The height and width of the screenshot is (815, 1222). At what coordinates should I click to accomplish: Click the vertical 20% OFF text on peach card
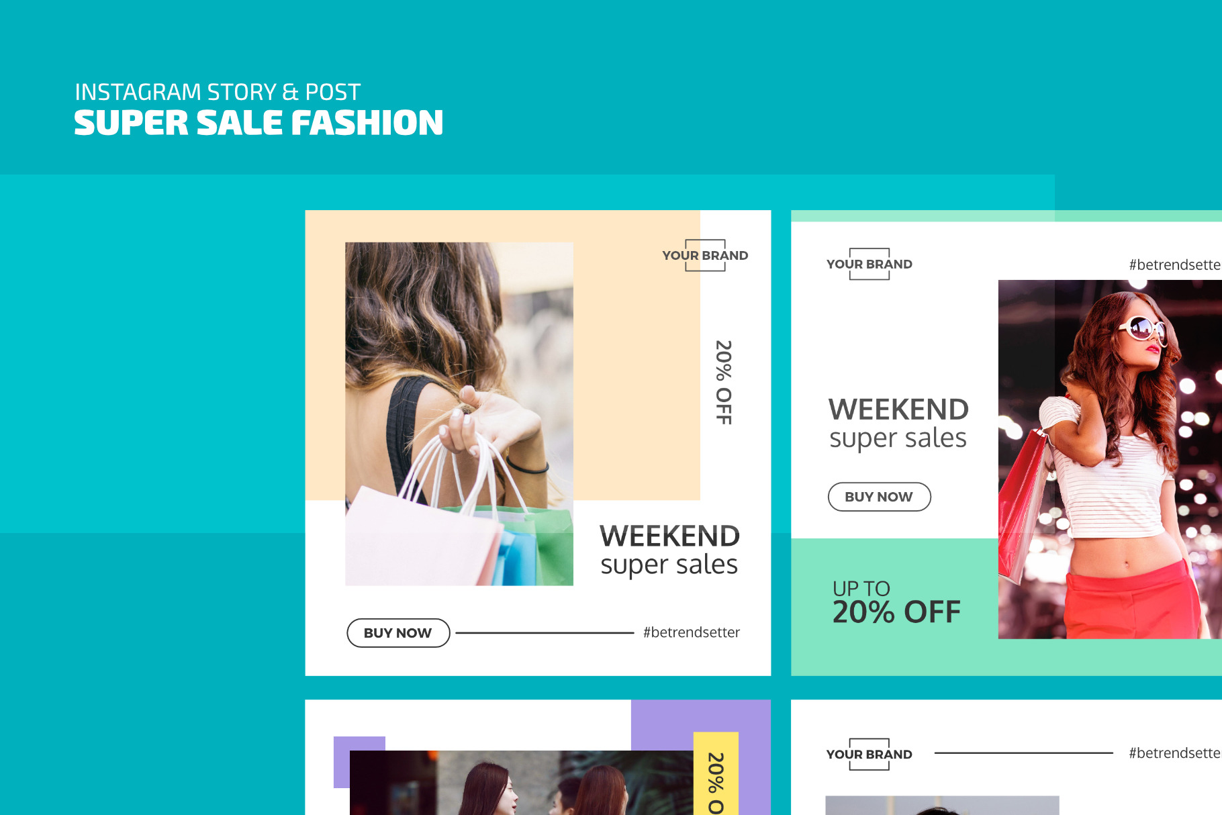coord(724,383)
